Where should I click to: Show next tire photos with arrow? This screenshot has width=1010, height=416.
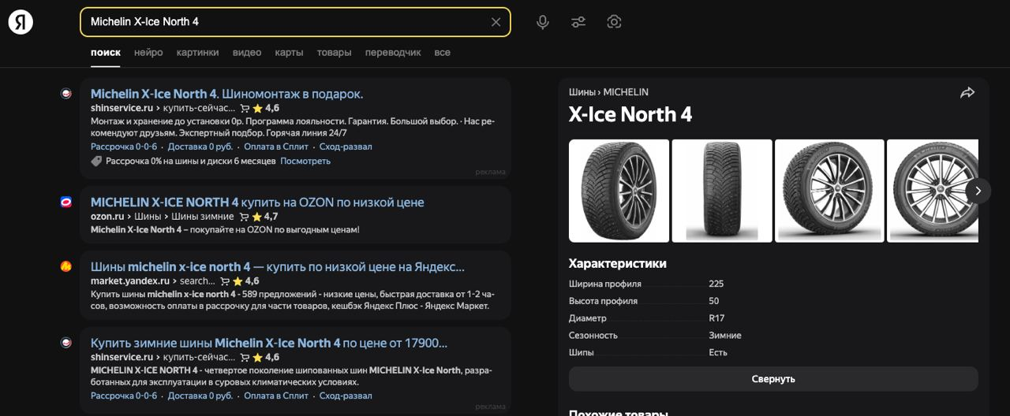click(x=978, y=191)
